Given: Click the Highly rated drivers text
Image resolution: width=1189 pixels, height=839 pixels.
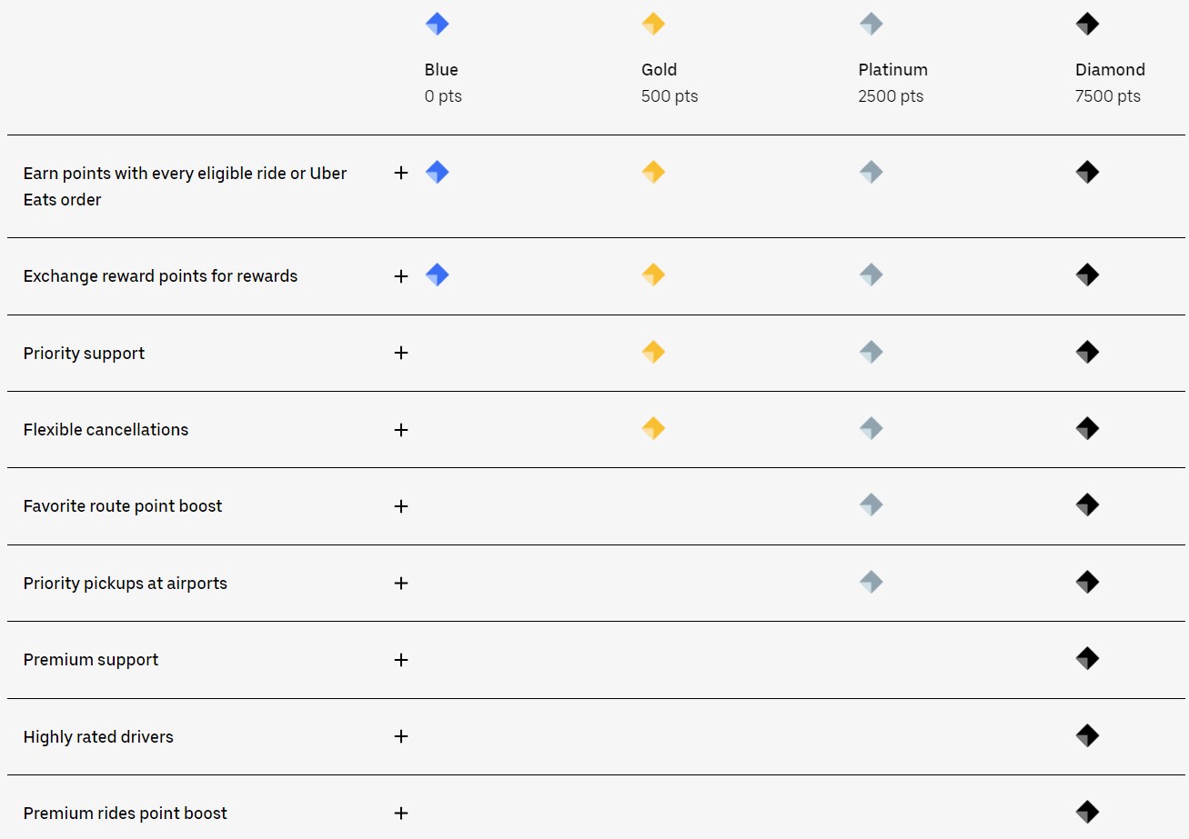Looking at the screenshot, I should [x=98, y=737].
